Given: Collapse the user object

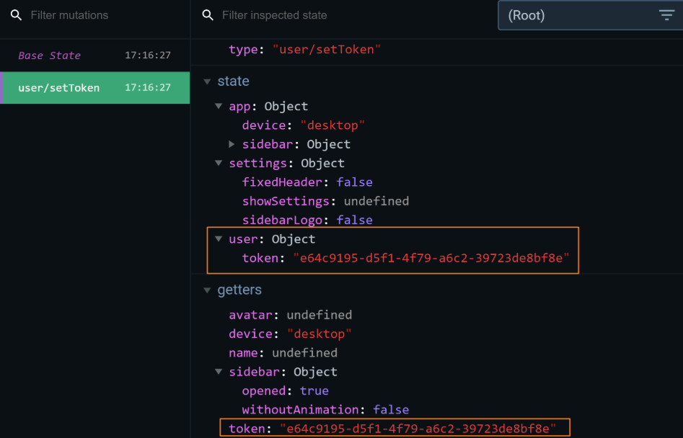Looking at the screenshot, I should pos(219,238).
